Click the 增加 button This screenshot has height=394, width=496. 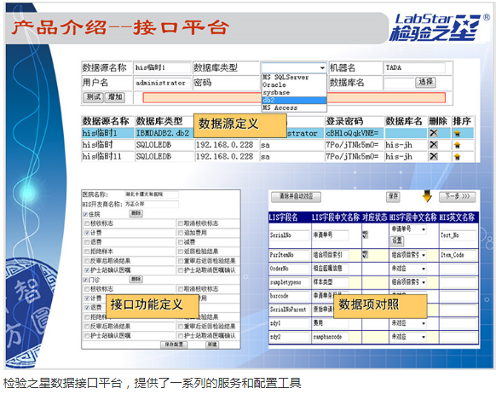[x=115, y=97]
